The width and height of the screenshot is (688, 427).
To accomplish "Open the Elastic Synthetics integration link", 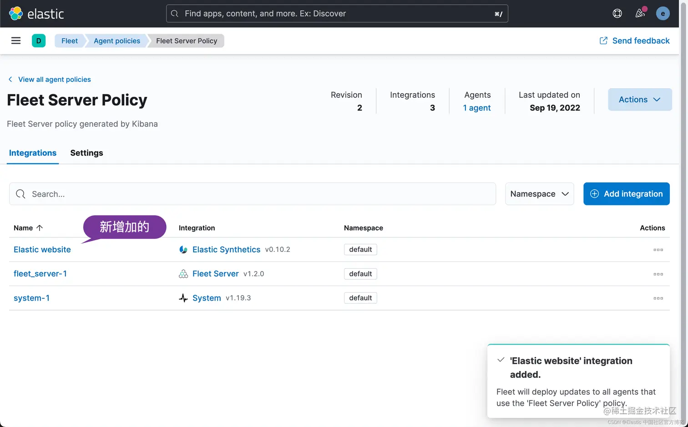I will pyautogui.click(x=226, y=250).
